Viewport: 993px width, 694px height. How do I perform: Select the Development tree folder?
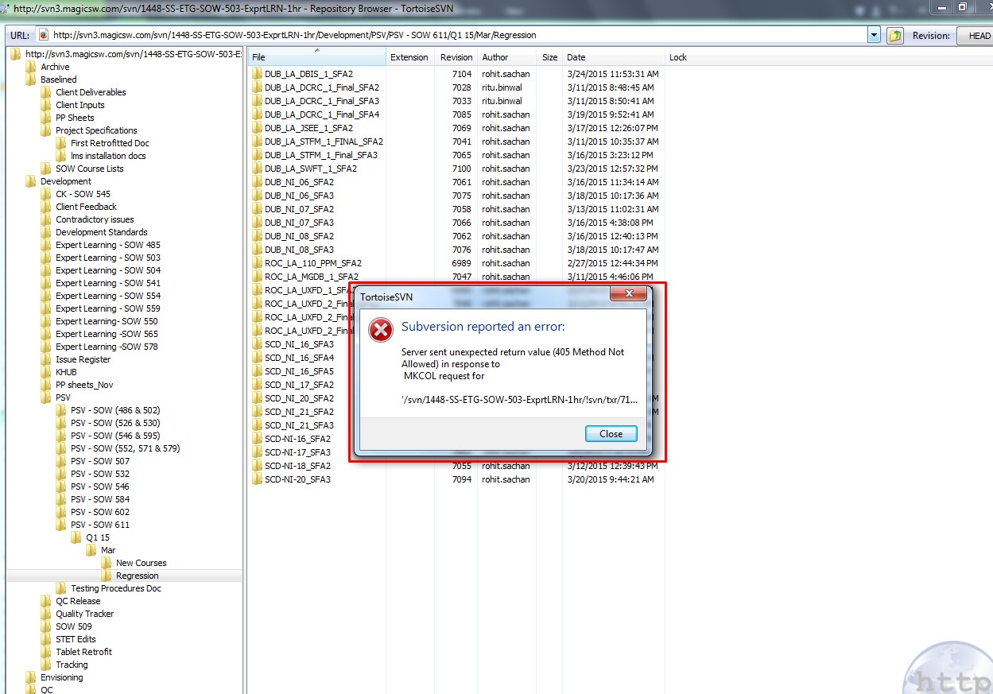click(x=66, y=181)
